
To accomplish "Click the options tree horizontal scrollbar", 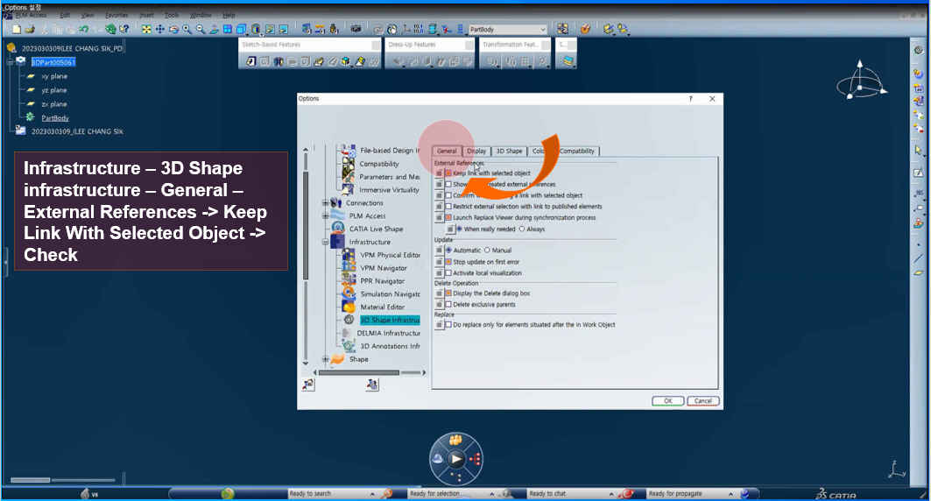I will coord(358,373).
